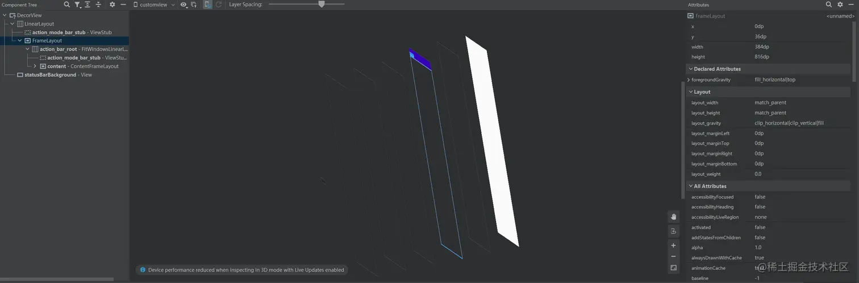
Task: Click the white 3D layer plane
Action: click(492, 142)
